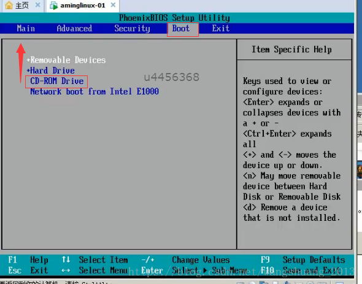The width and height of the screenshot is (362, 284).
Task: Click the left/right arrows legend icon
Action: click(66, 271)
